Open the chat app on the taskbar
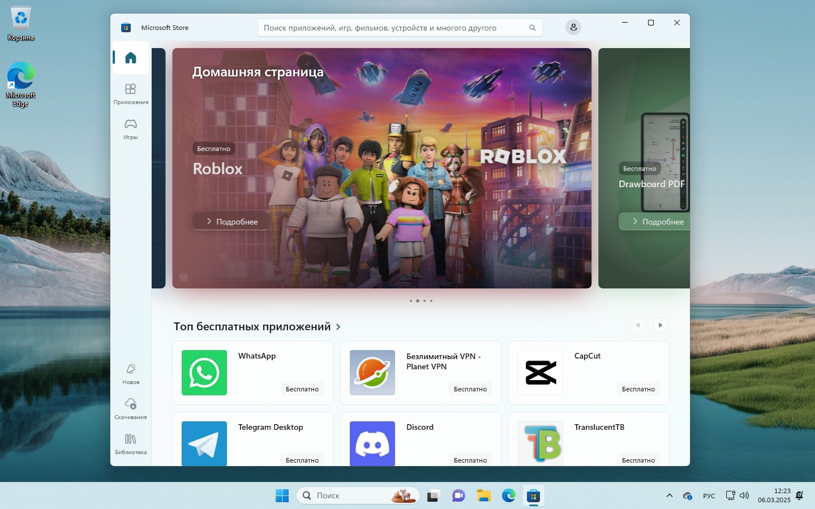The image size is (815, 509). (458, 495)
